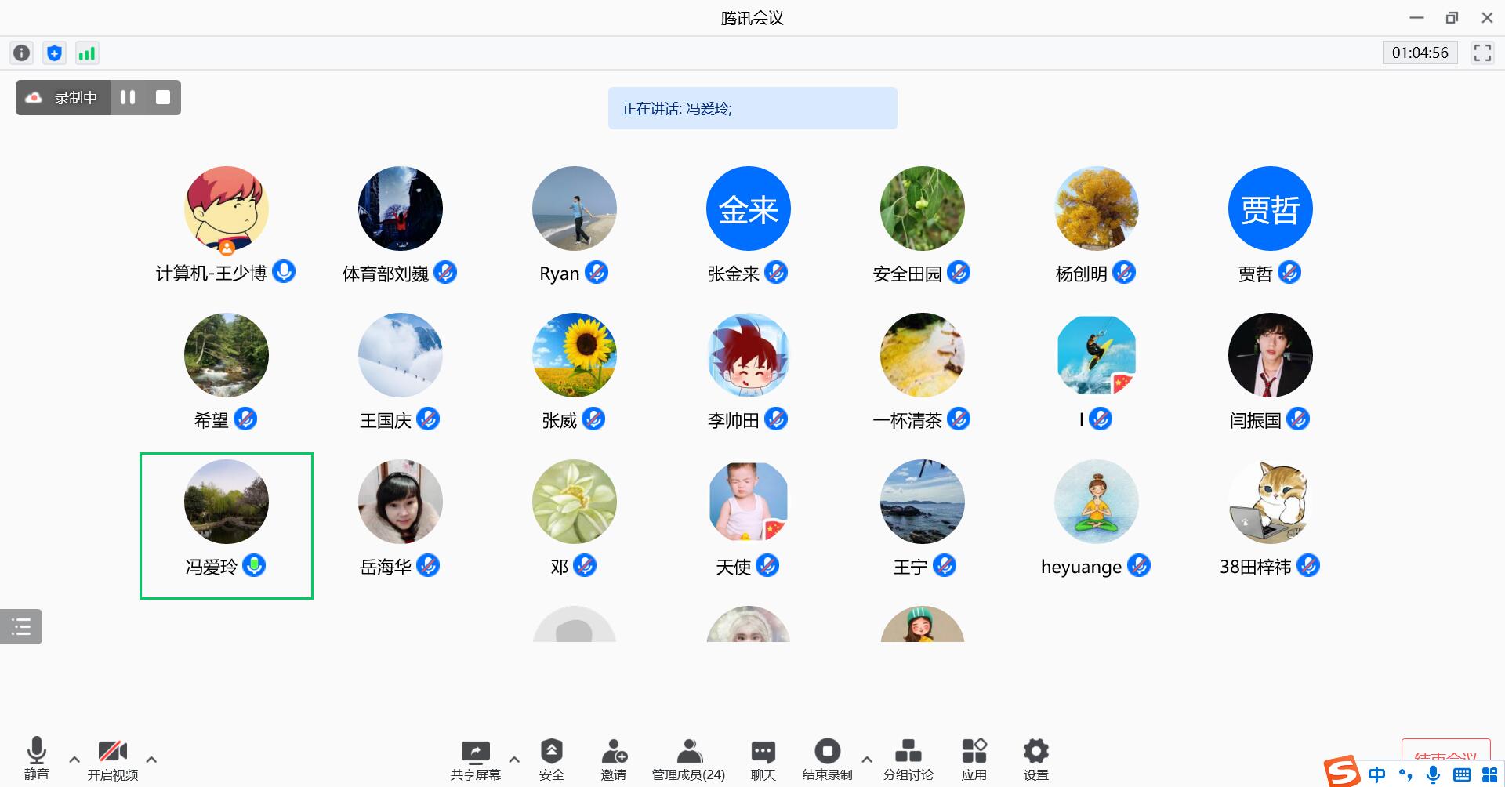Click muted mic icon beside 闫振国

[x=1298, y=419]
